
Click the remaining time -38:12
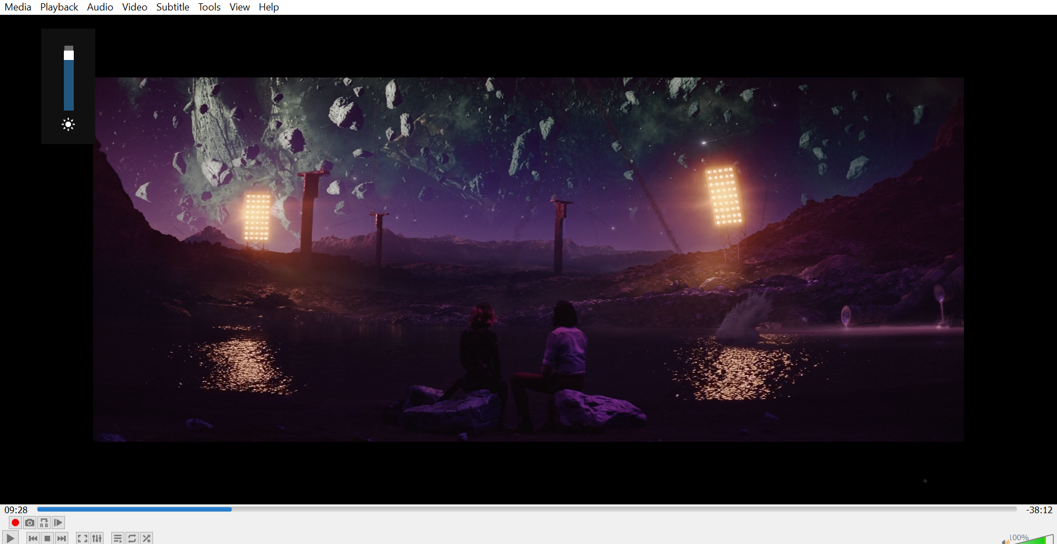click(x=1039, y=510)
